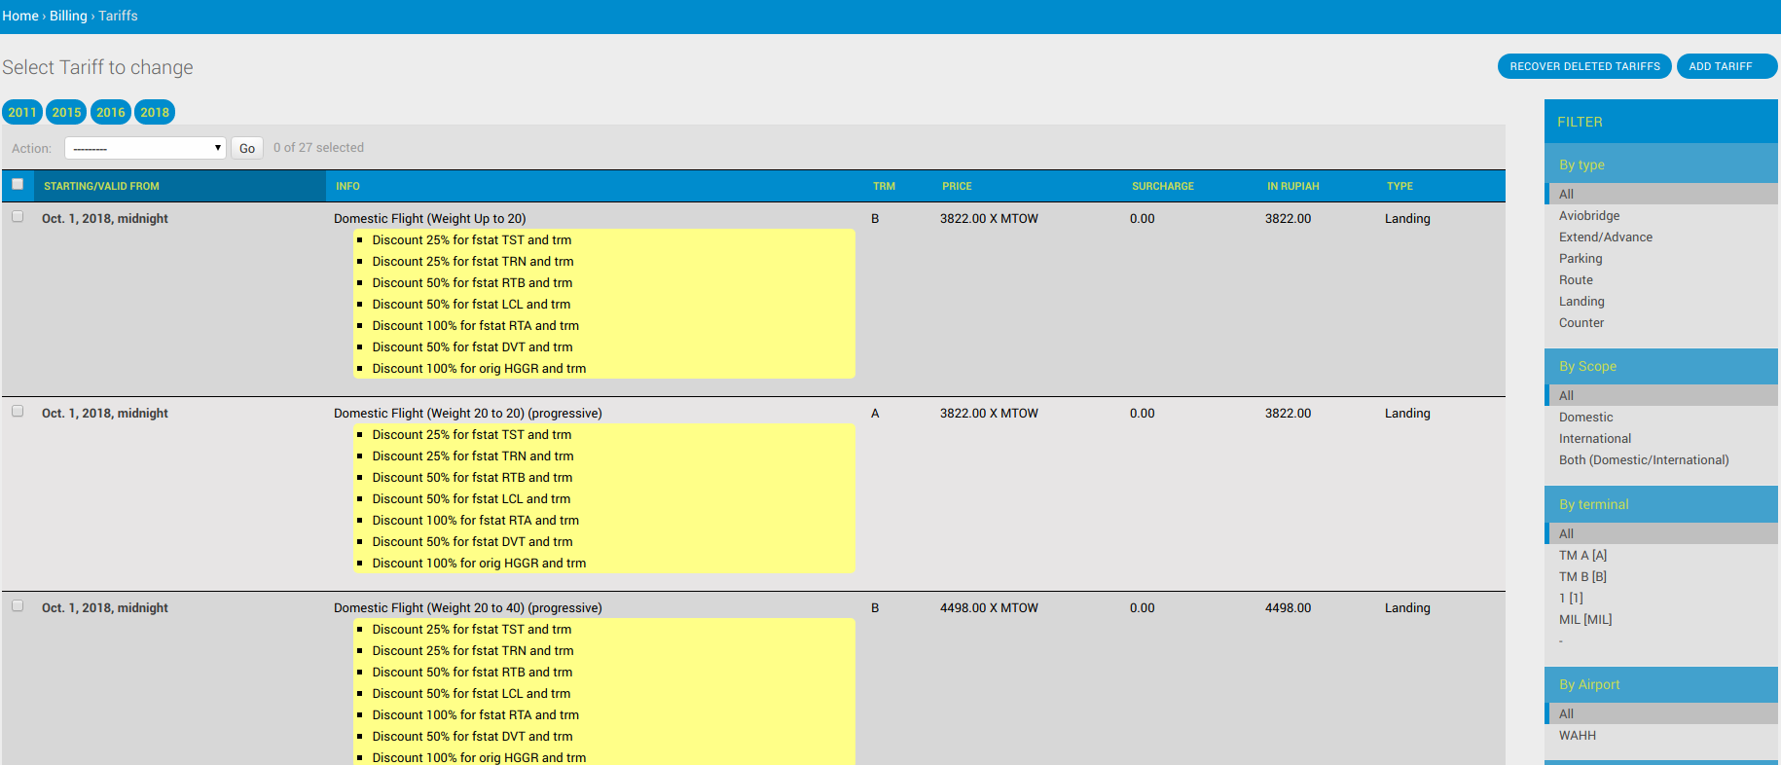This screenshot has height=765, width=1781.
Task: Filter scope to International
Action: (1594, 439)
